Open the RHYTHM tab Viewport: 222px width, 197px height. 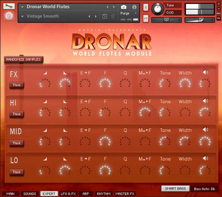coord(103,194)
